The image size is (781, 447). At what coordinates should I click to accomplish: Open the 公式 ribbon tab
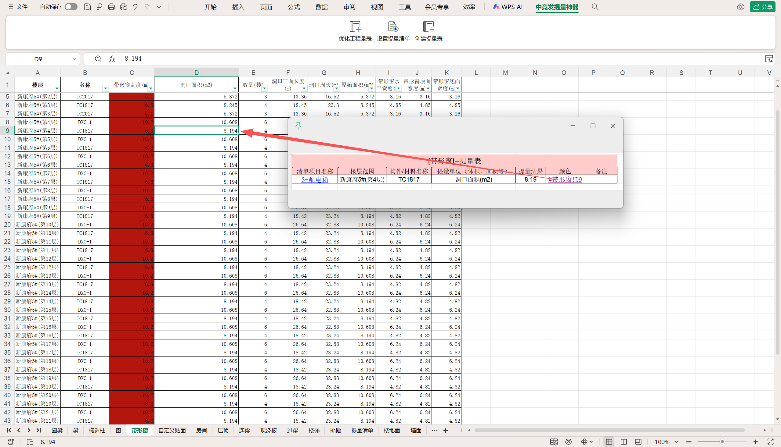[294, 7]
